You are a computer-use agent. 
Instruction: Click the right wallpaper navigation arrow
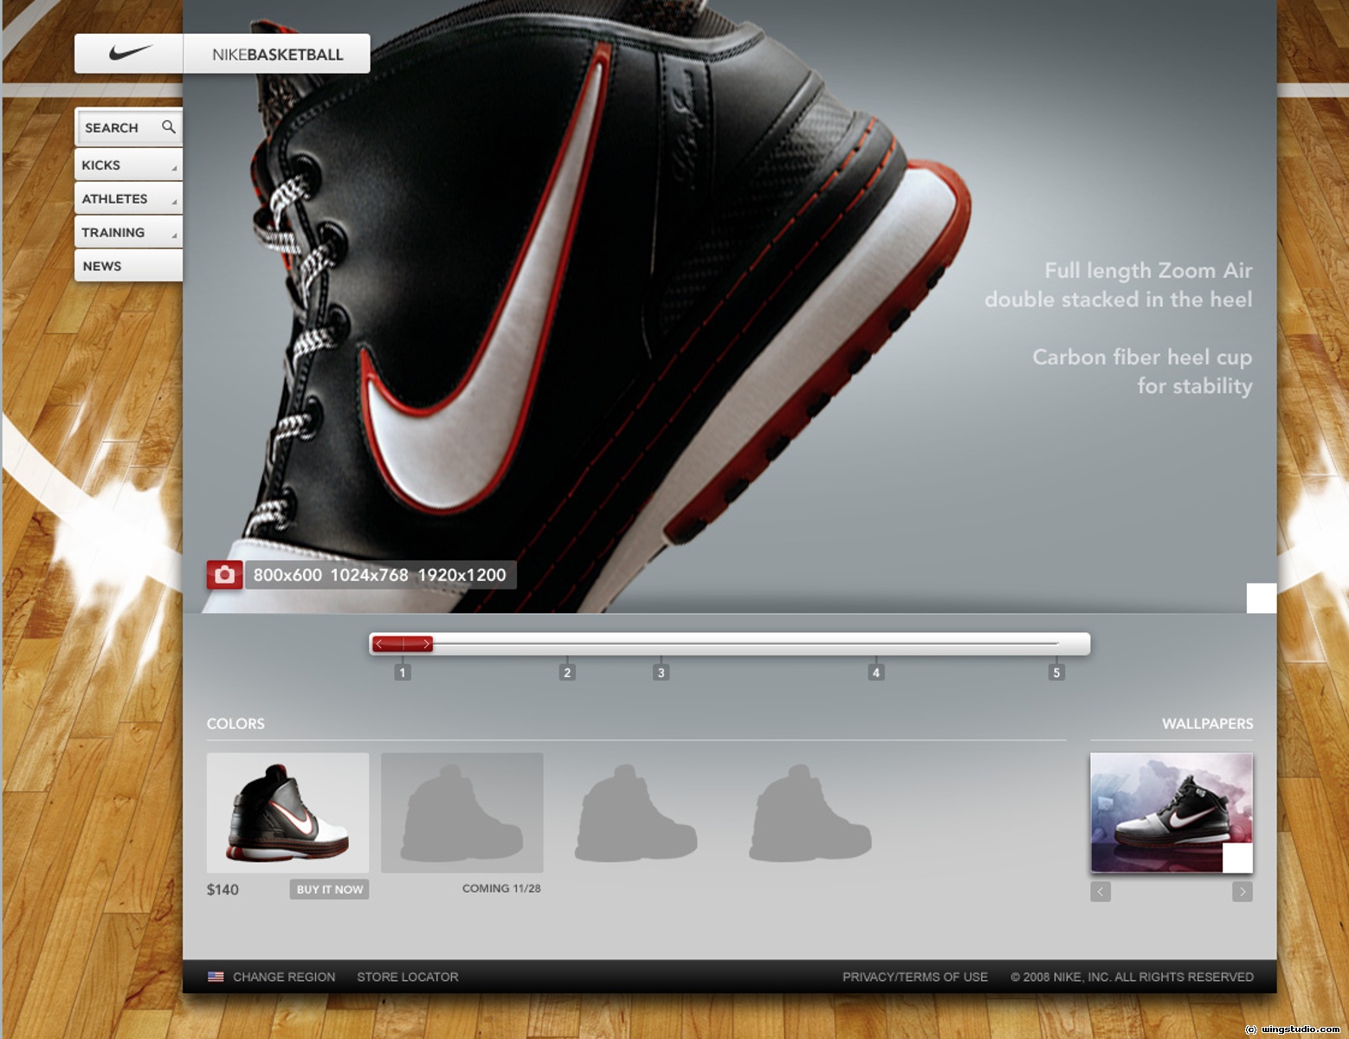(x=1242, y=891)
